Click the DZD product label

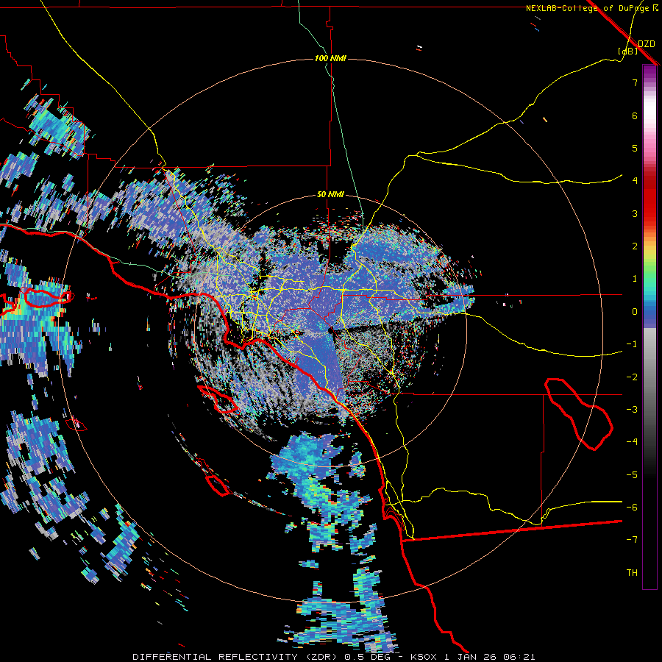647,44
